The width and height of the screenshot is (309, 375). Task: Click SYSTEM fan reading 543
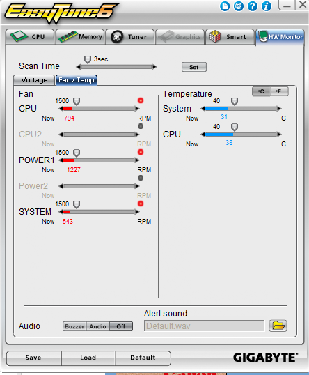tap(68, 222)
